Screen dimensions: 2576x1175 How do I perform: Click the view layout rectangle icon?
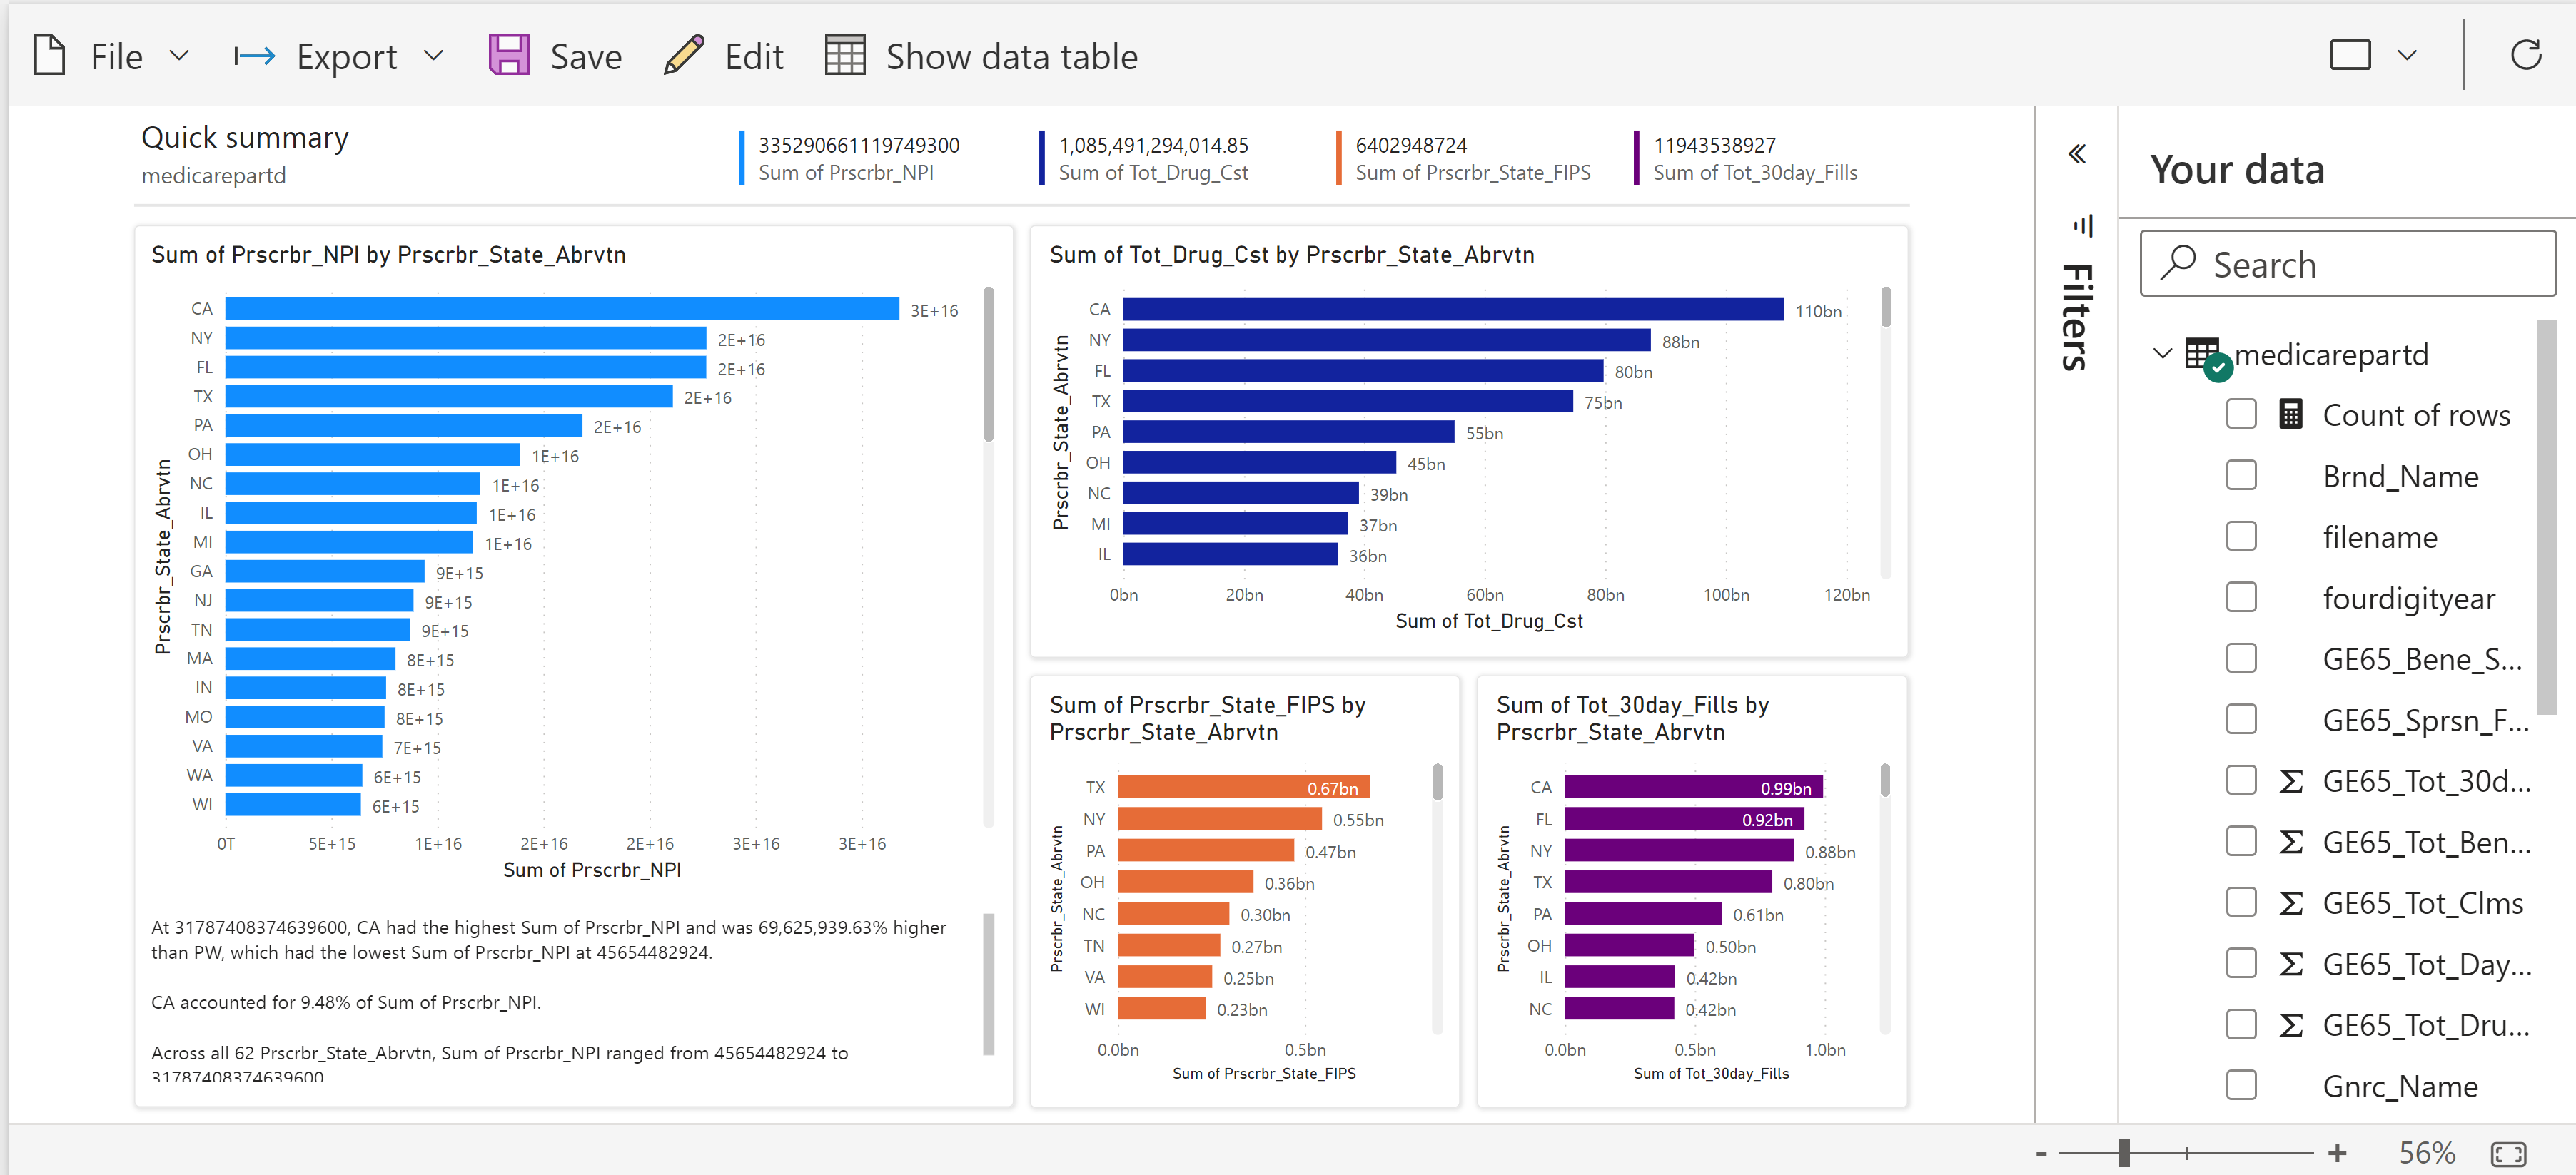pyautogui.click(x=2350, y=54)
